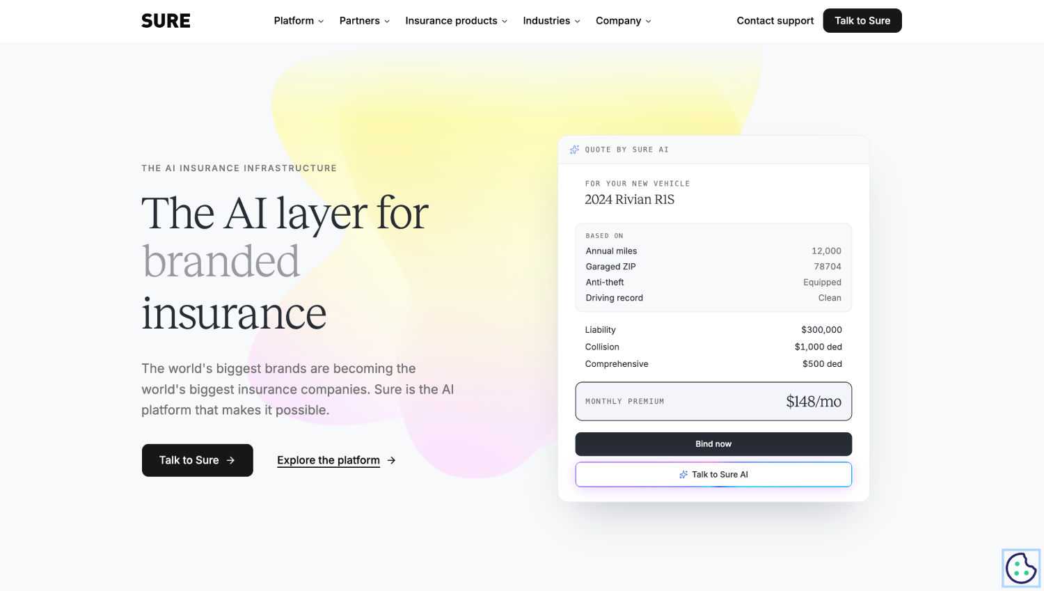
Task: Expand the Company dropdown chevron
Action: pyautogui.click(x=648, y=22)
